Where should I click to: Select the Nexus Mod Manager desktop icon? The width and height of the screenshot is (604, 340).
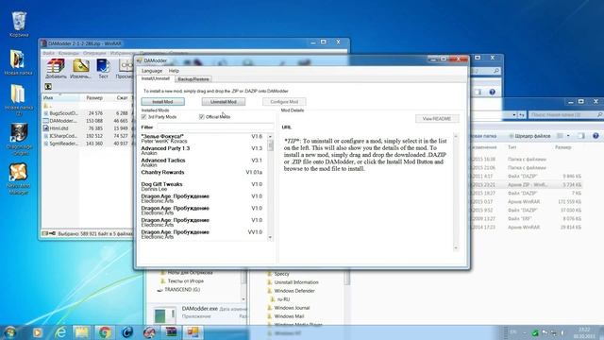[18, 172]
